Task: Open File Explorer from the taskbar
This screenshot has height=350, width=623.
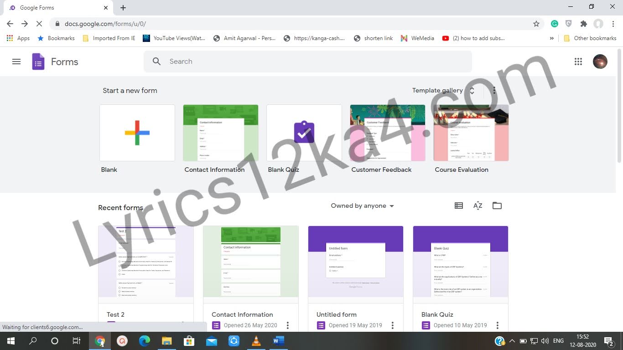Action: [x=166, y=341]
